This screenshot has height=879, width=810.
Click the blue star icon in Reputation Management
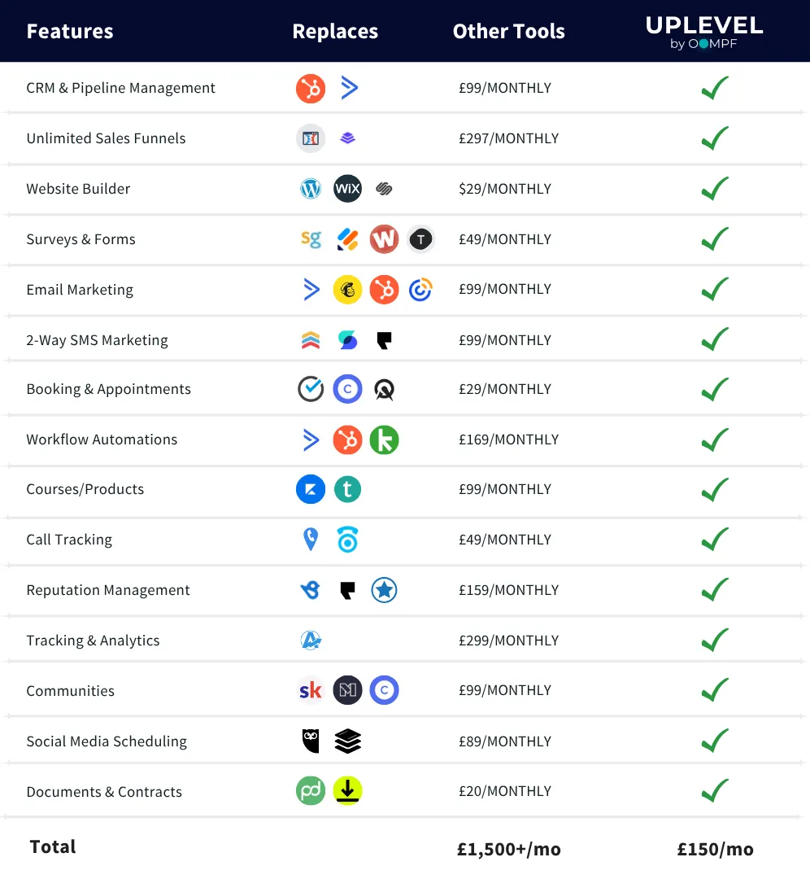click(385, 590)
